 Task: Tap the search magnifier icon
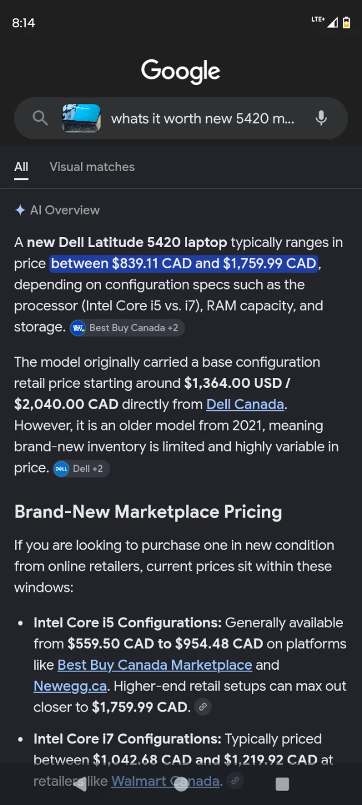click(x=40, y=118)
